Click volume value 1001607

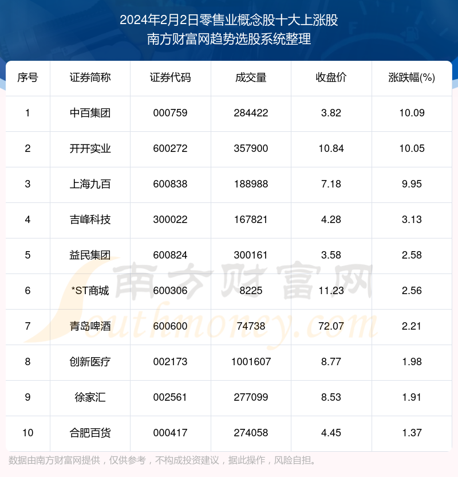coord(251,362)
